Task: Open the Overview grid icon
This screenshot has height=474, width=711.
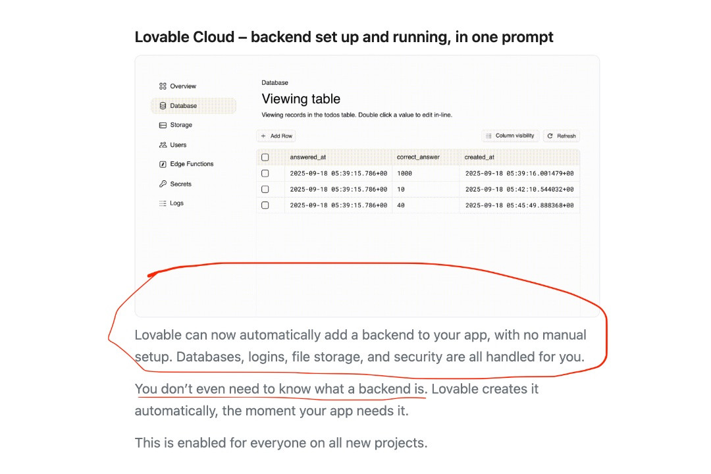Action: (x=163, y=86)
